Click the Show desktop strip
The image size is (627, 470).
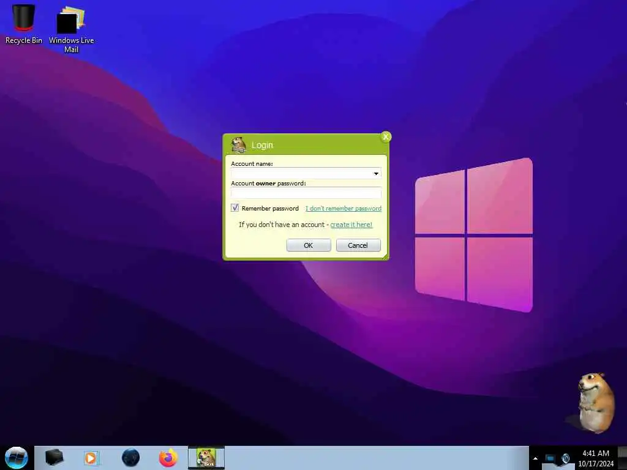[622, 458]
